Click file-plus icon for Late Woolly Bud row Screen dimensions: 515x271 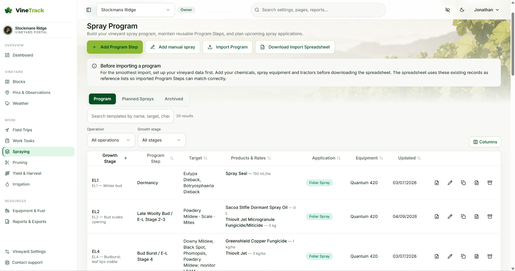tap(437, 217)
